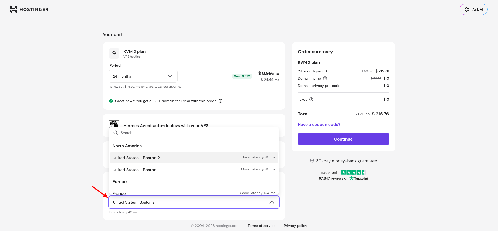Select United States - Boston 2 option

[194, 158]
